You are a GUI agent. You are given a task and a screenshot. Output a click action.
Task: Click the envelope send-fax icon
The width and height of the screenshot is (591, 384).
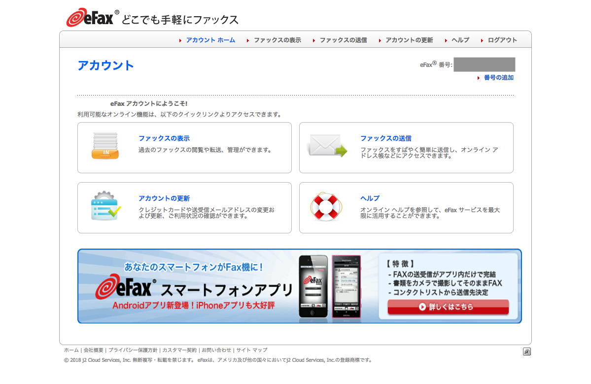[x=327, y=146]
